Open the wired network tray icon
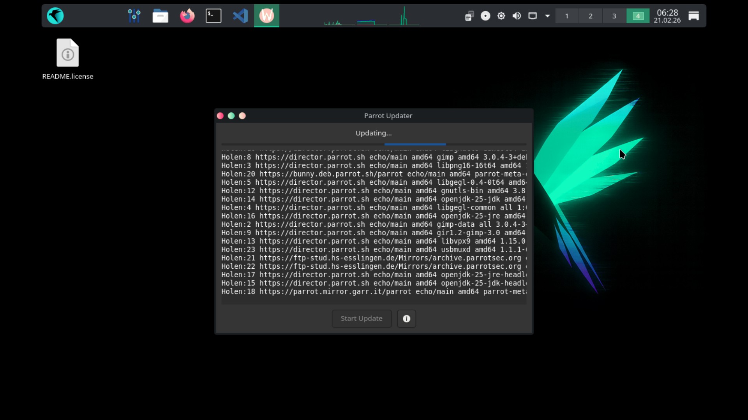The width and height of the screenshot is (748, 420). (532, 16)
